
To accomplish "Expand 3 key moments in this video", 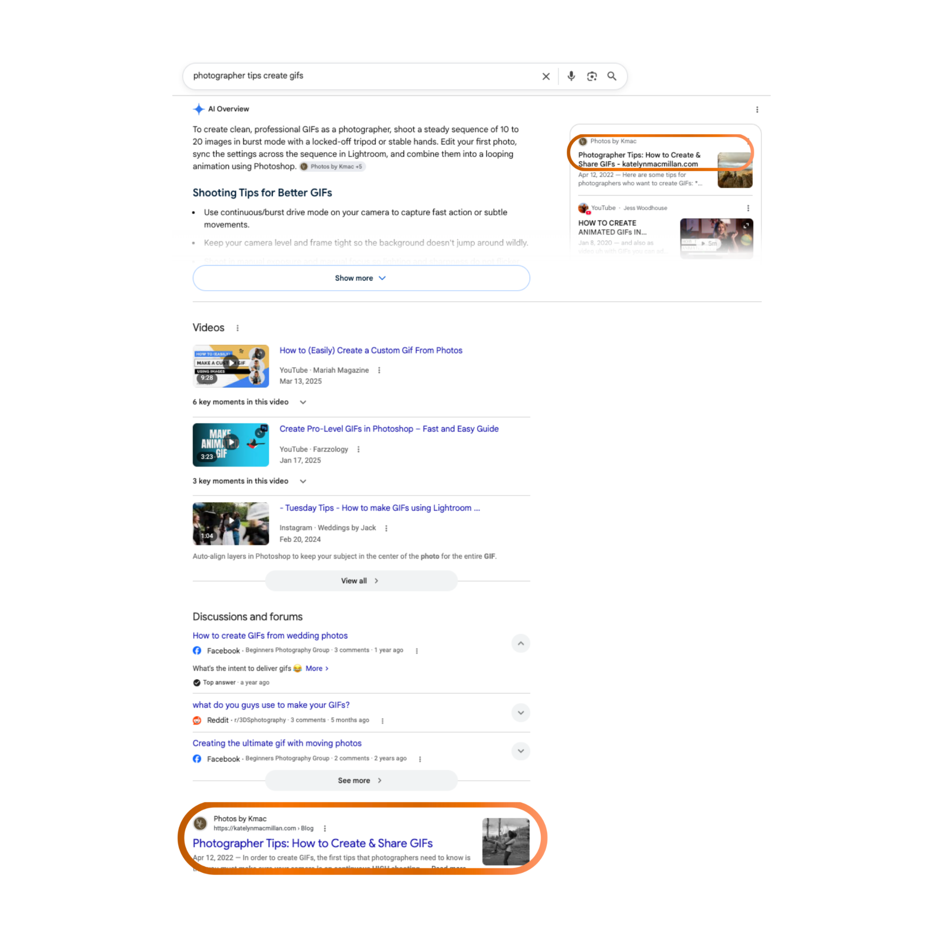I will tap(249, 481).
